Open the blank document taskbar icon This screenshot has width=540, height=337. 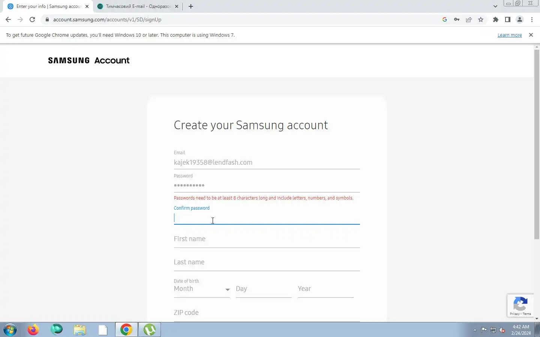pyautogui.click(x=103, y=330)
